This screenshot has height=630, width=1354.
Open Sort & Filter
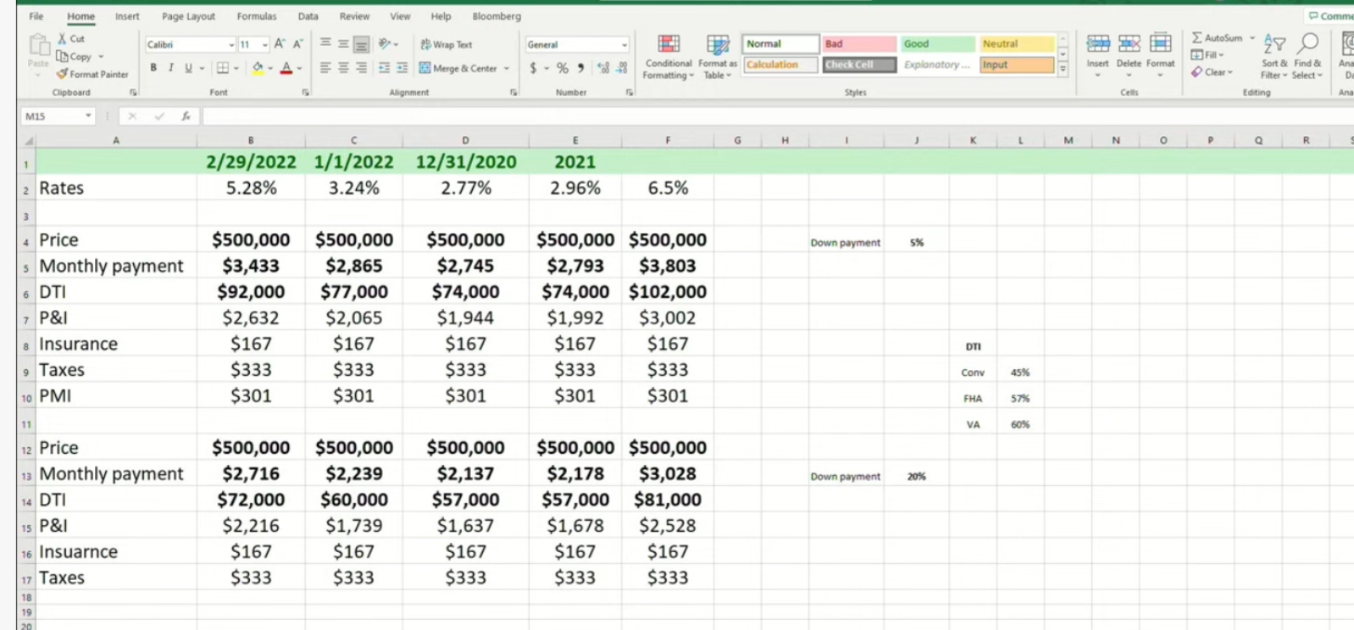point(1274,57)
